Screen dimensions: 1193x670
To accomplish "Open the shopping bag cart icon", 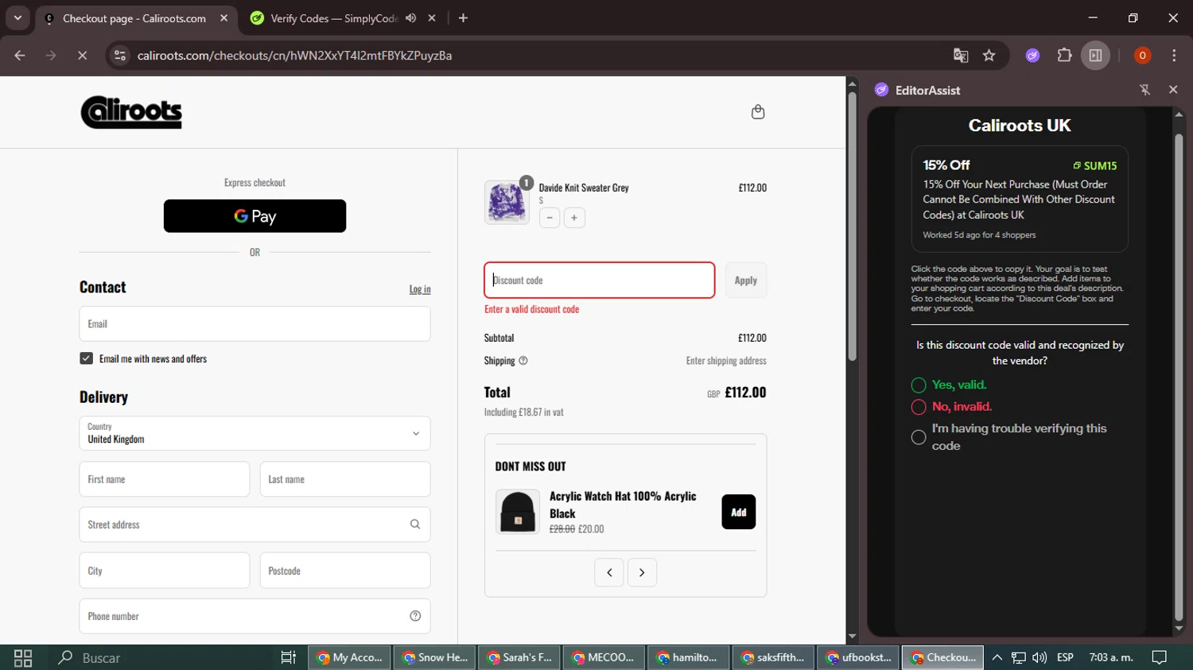I will point(758,112).
